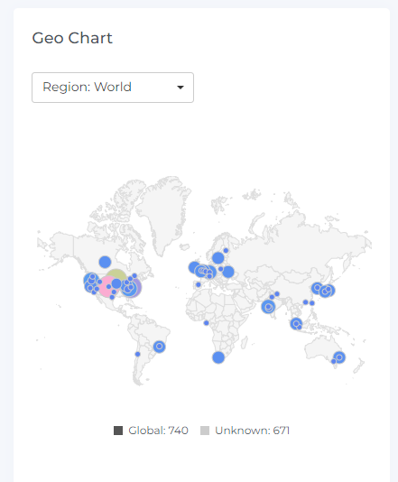Select the ringed bubble in Brazil
Image resolution: width=398 pixels, height=482 pixels.
pyautogui.click(x=159, y=347)
